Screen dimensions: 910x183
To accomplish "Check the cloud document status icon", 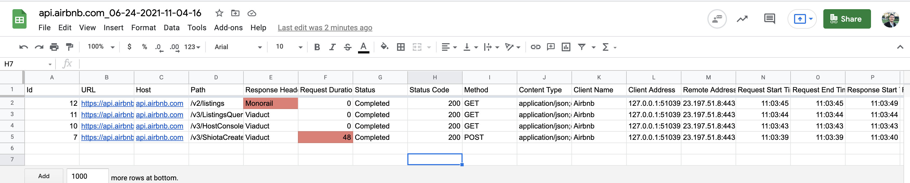I will point(252,13).
